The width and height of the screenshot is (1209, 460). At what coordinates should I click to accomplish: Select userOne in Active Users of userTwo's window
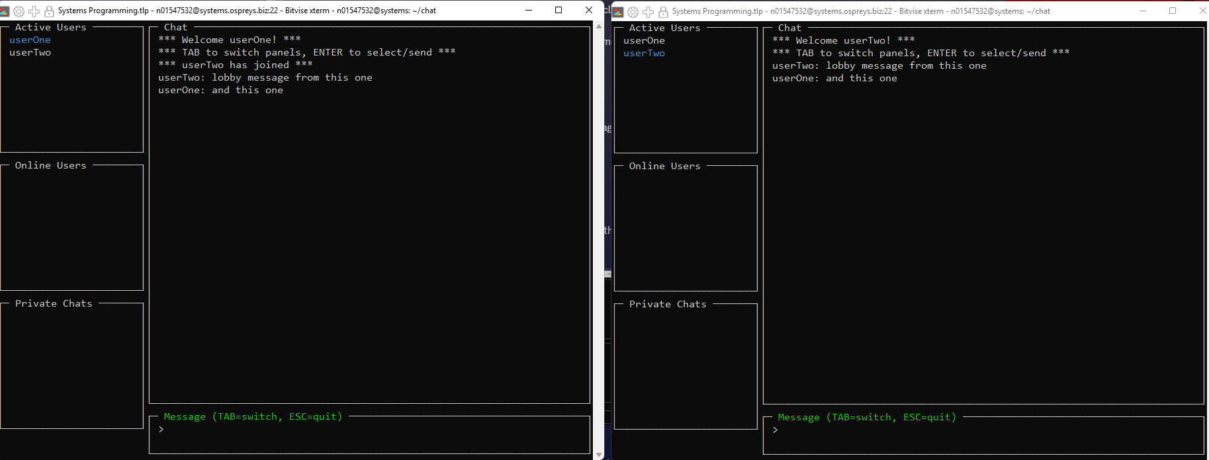644,41
